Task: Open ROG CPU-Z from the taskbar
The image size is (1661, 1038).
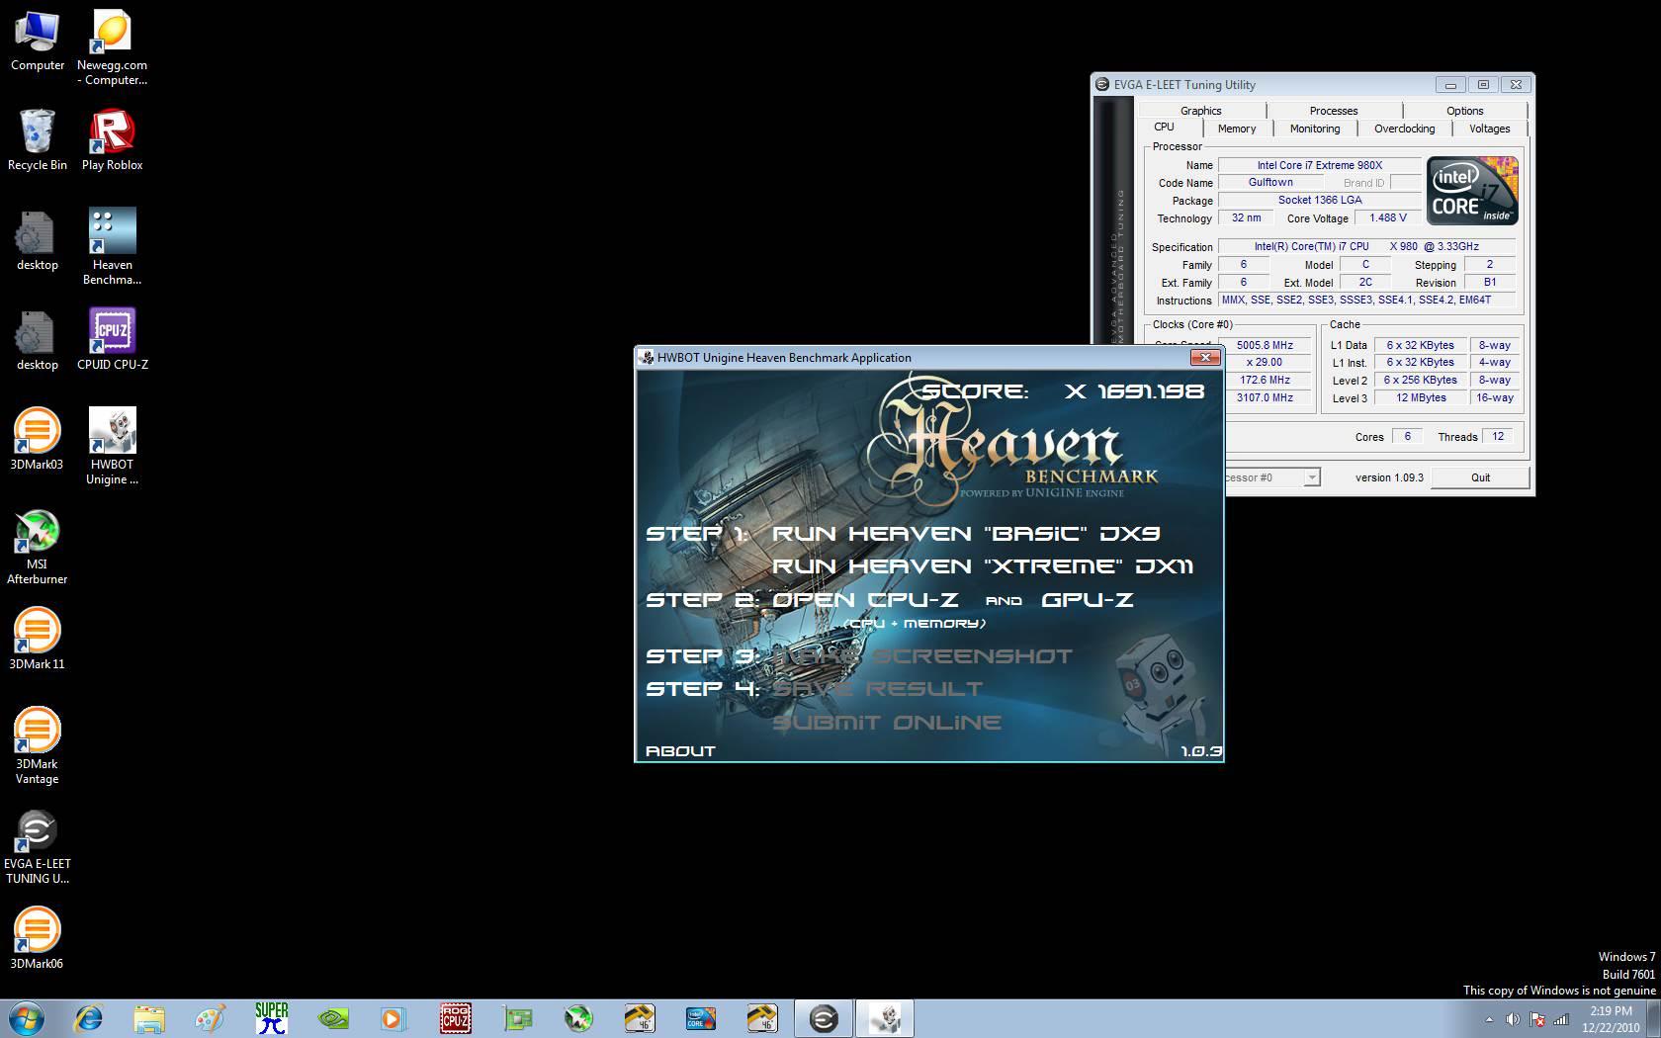Action: tap(455, 1018)
